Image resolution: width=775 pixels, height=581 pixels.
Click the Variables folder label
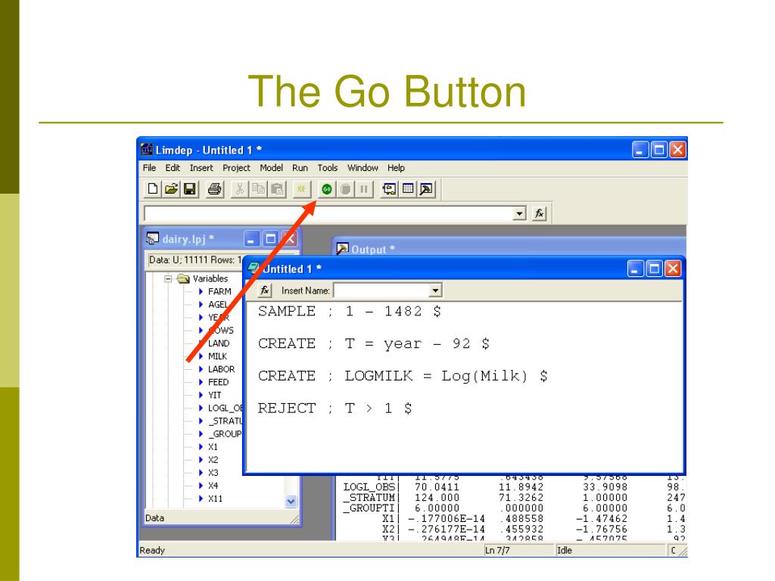click(210, 278)
